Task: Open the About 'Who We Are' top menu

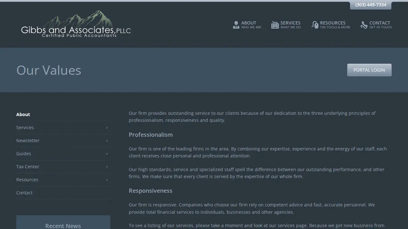Action: coord(247,25)
